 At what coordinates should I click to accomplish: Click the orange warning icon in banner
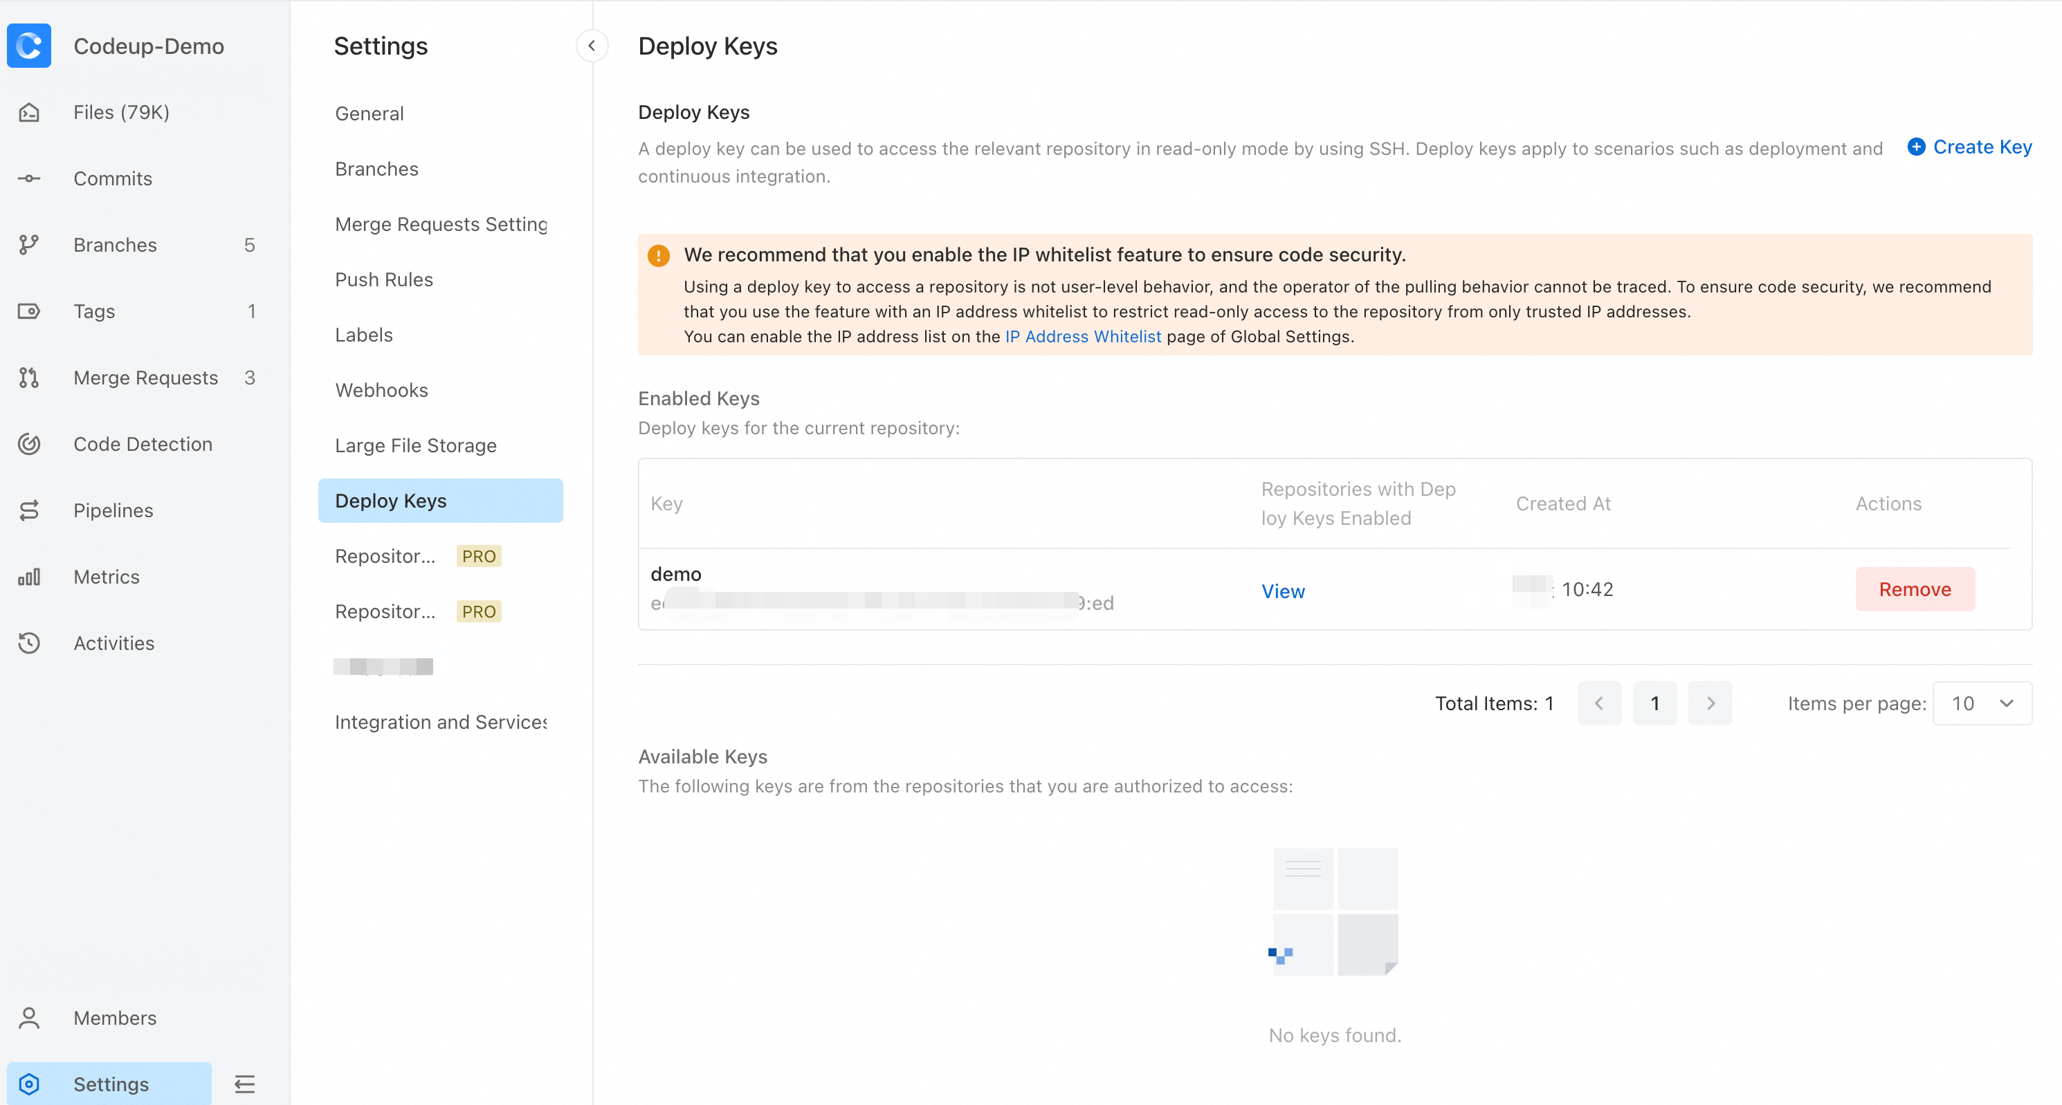658,256
